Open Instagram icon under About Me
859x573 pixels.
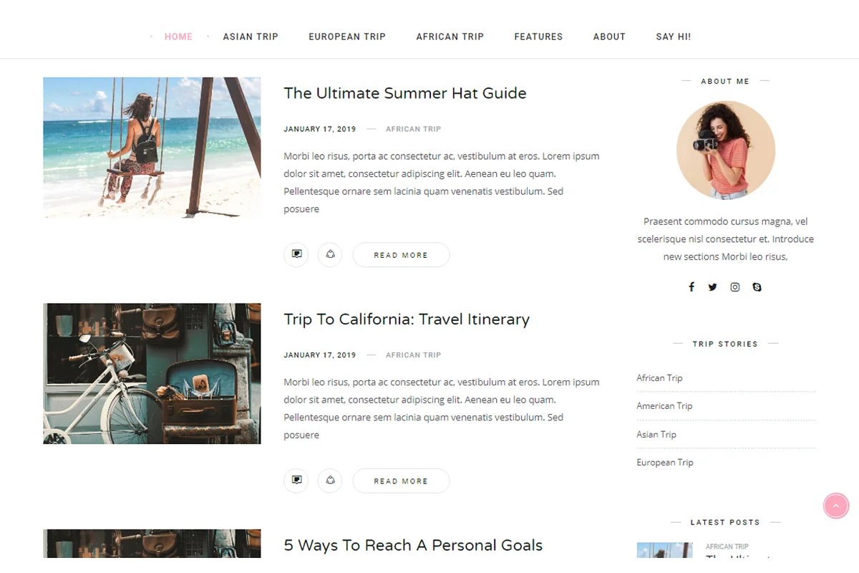pos(734,287)
